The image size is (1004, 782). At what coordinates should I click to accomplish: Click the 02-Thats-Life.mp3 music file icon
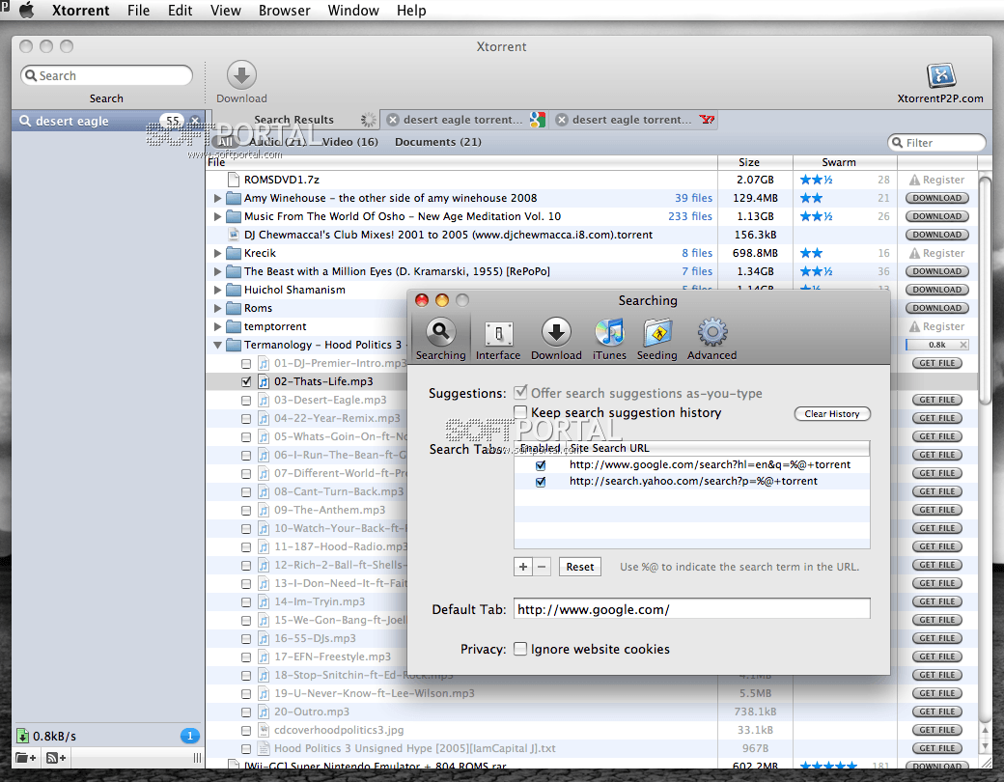coord(264,381)
